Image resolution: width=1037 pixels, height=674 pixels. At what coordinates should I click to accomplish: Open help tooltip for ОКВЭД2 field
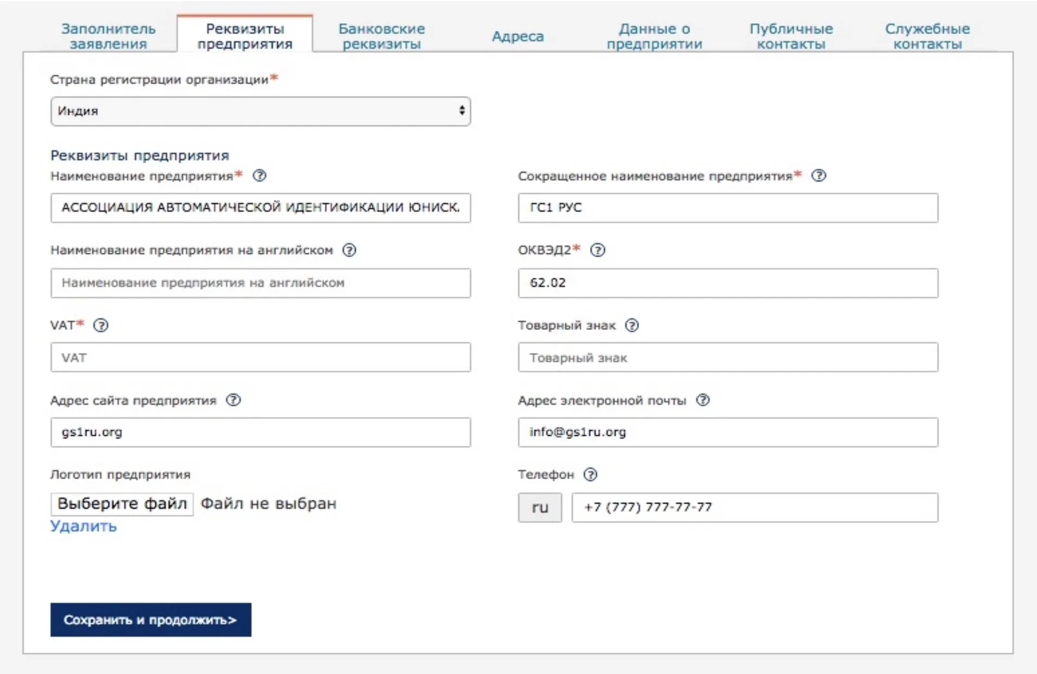597,250
